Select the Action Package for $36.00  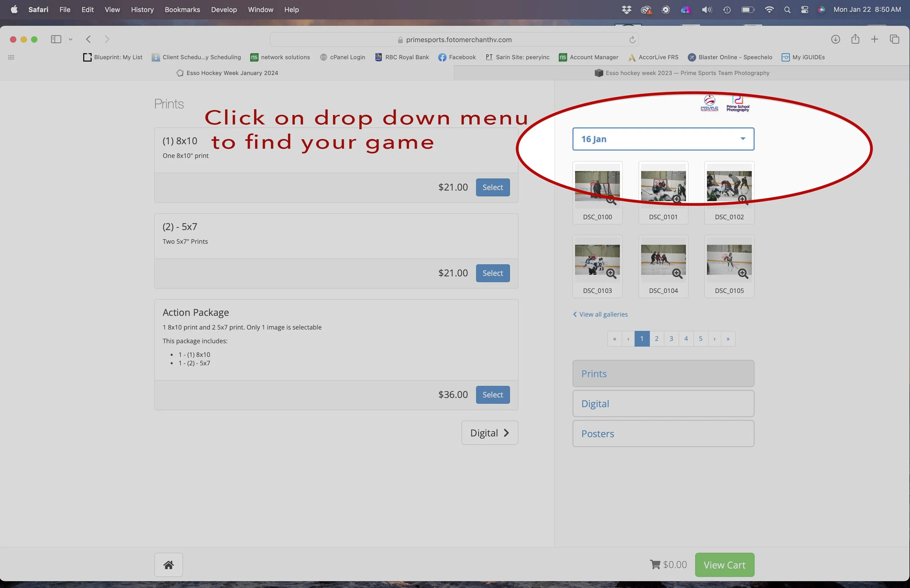(x=492, y=395)
